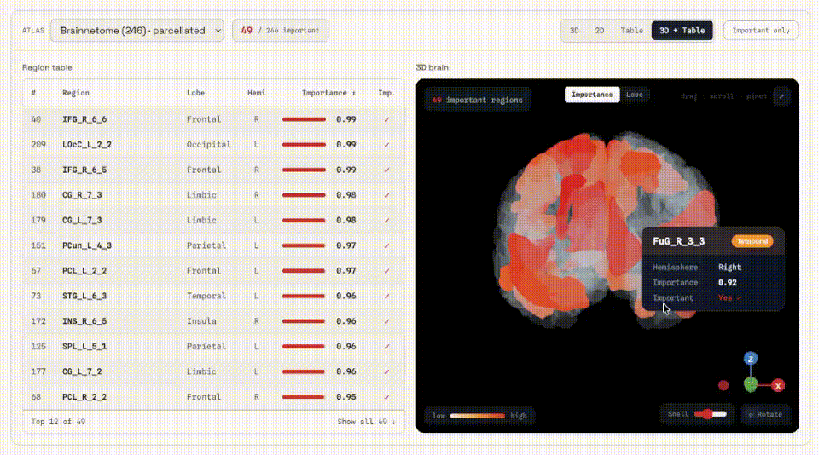
Task: Click the checkmark for PCun_L_4_3
Action: [387, 245]
